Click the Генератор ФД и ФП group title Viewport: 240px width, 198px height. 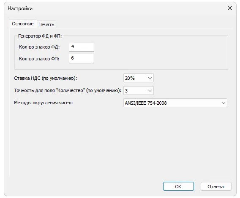pyautogui.click(x=40, y=36)
